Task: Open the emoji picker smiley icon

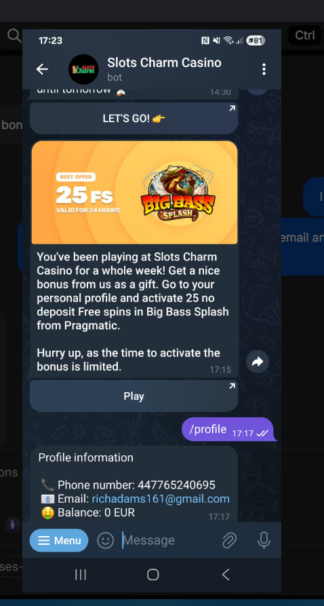Action: tap(106, 540)
